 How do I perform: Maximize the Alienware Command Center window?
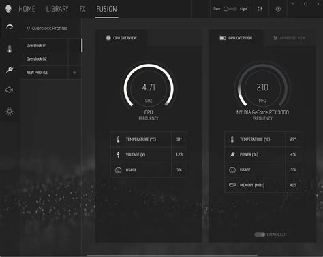(306, 4)
